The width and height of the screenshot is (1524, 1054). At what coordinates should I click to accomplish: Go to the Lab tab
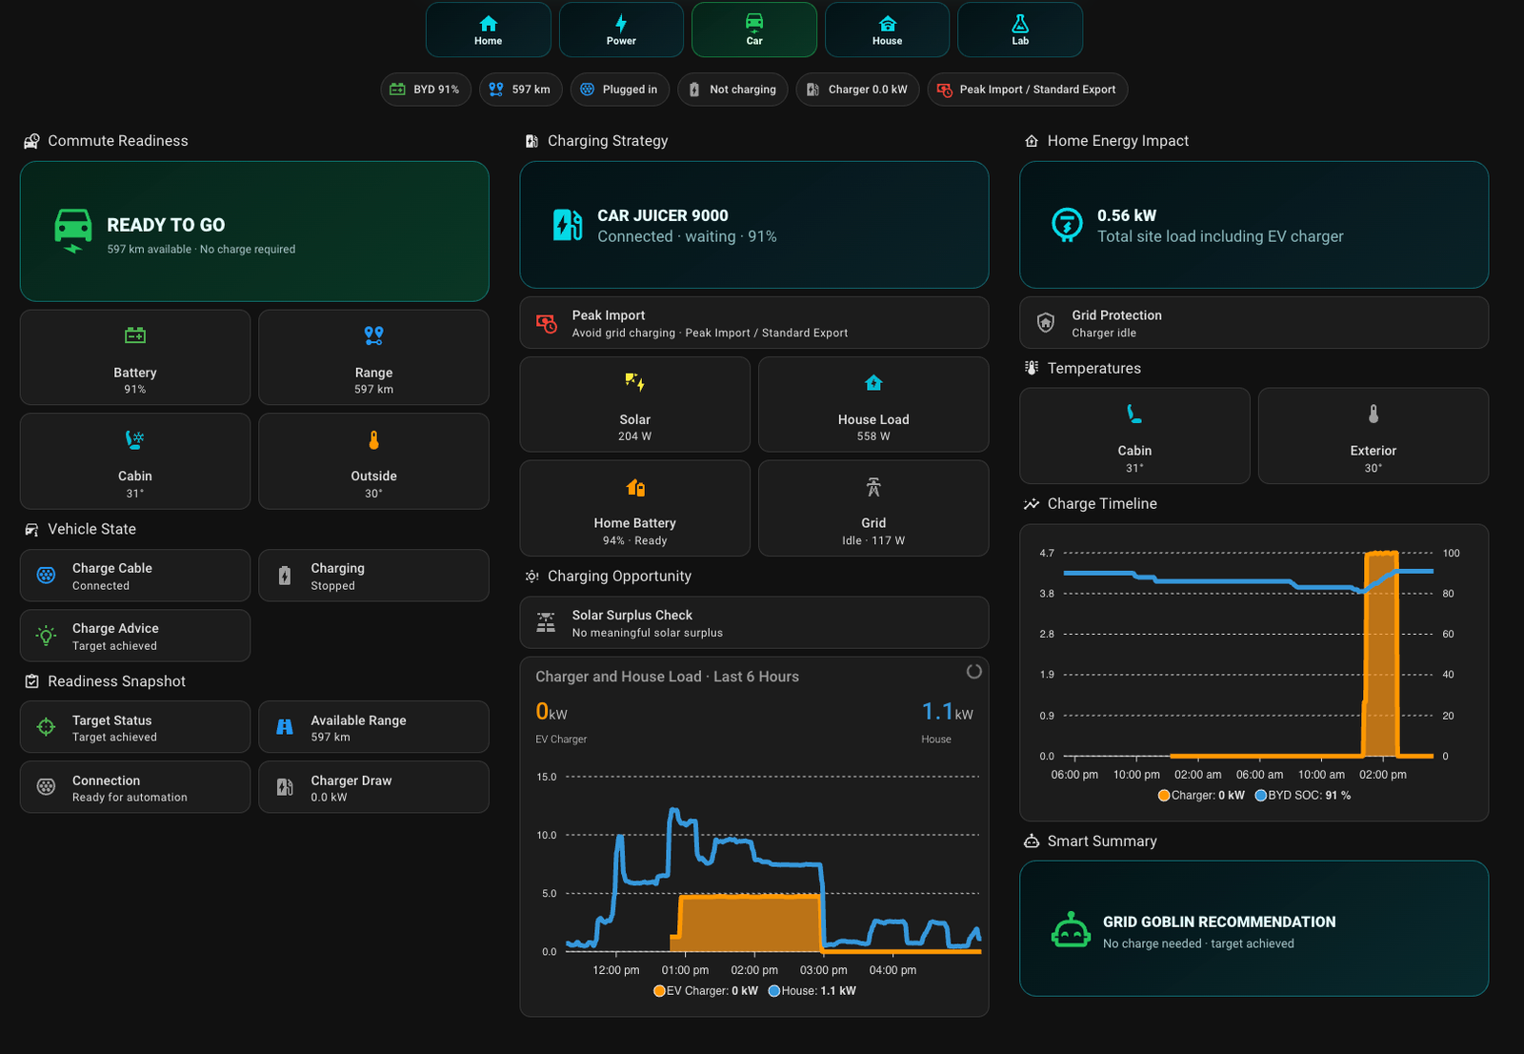pos(1020,30)
